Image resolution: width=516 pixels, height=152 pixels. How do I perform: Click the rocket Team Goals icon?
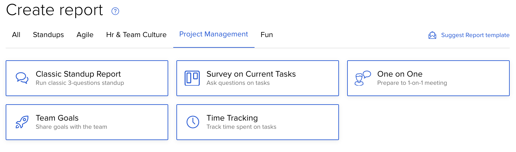pyautogui.click(x=22, y=122)
